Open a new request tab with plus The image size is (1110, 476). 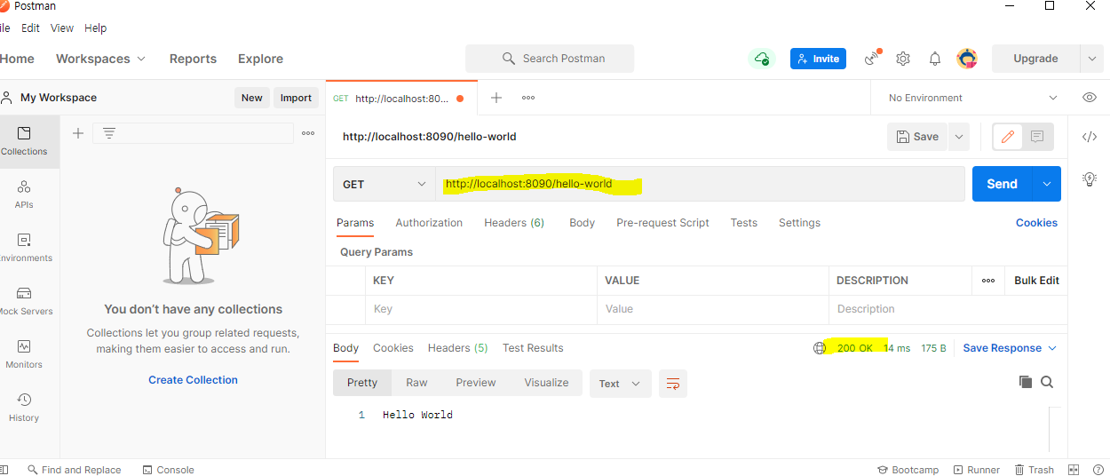point(496,98)
